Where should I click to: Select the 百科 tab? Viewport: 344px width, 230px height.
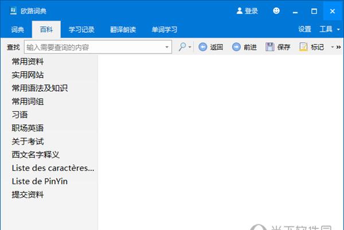point(46,29)
